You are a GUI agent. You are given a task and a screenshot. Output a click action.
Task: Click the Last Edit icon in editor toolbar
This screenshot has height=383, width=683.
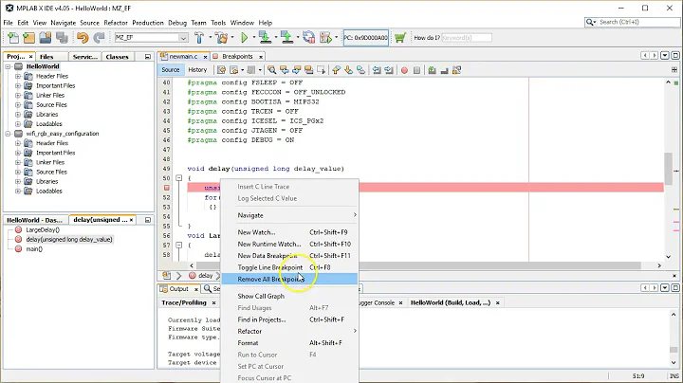[221, 70]
